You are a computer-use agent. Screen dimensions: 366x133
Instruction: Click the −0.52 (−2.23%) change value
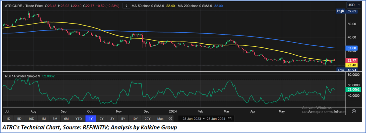point(108,6)
